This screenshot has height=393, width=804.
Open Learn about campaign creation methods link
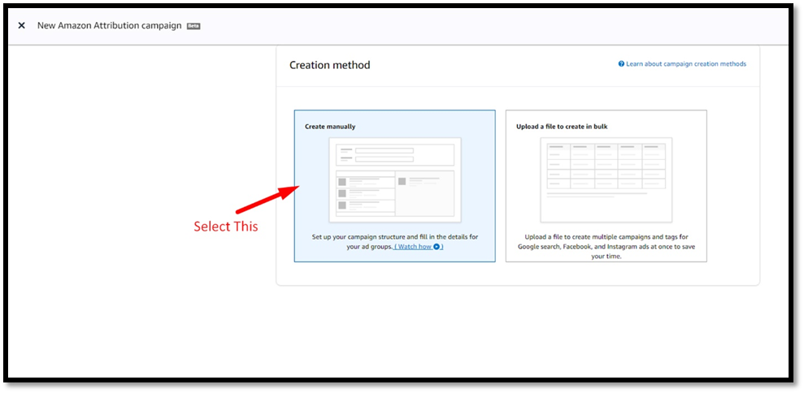tap(686, 64)
